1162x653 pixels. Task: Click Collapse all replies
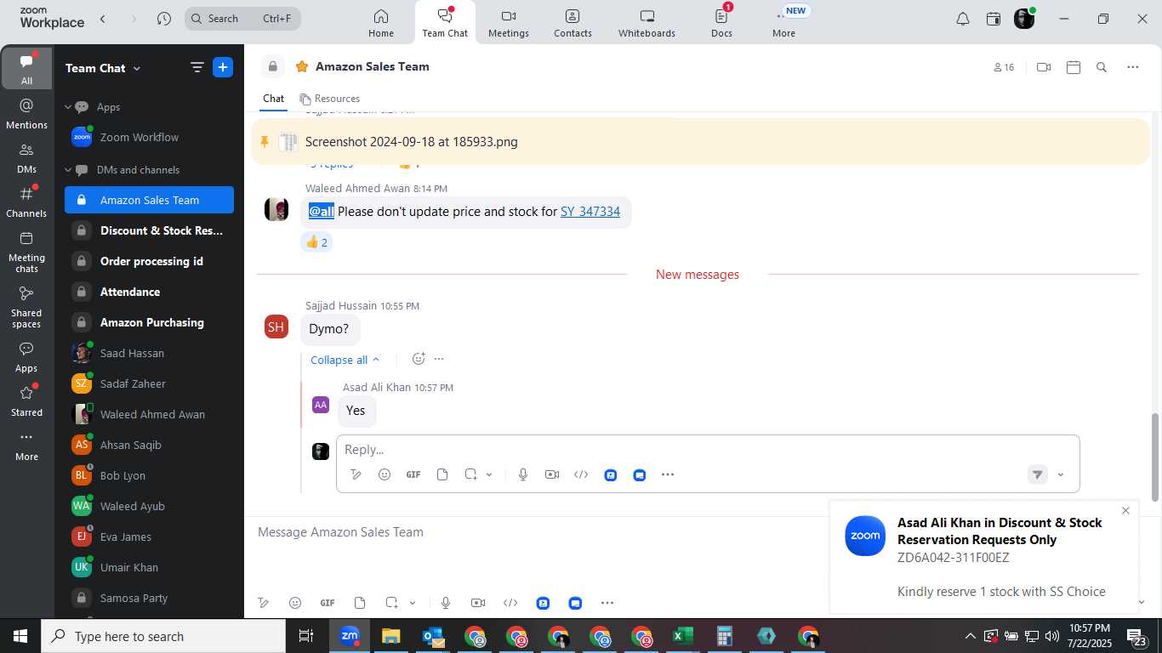(x=345, y=360)
